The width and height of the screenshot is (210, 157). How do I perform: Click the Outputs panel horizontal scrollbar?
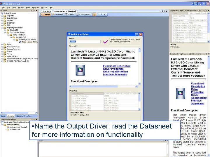click(x=19, y=113)
